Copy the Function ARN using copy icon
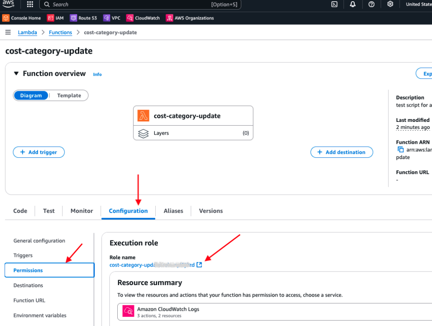This screenshot has height=326, width=432. 400,149
